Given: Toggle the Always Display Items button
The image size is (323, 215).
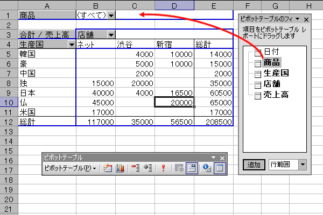Looking at the screenshot, I should pos(192,168).
